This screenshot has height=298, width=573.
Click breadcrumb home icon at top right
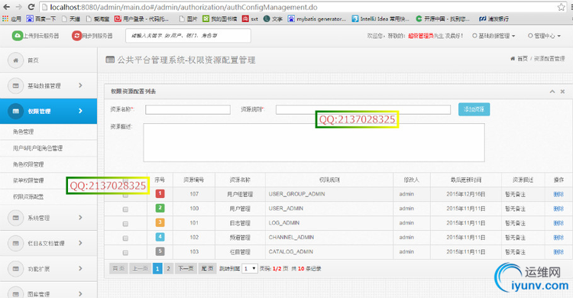(513, 59)
